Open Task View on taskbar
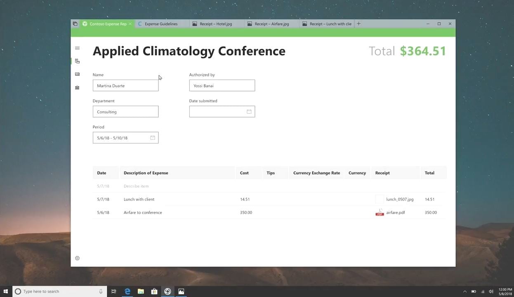The image size is (514, 297). tap(114, 291)
